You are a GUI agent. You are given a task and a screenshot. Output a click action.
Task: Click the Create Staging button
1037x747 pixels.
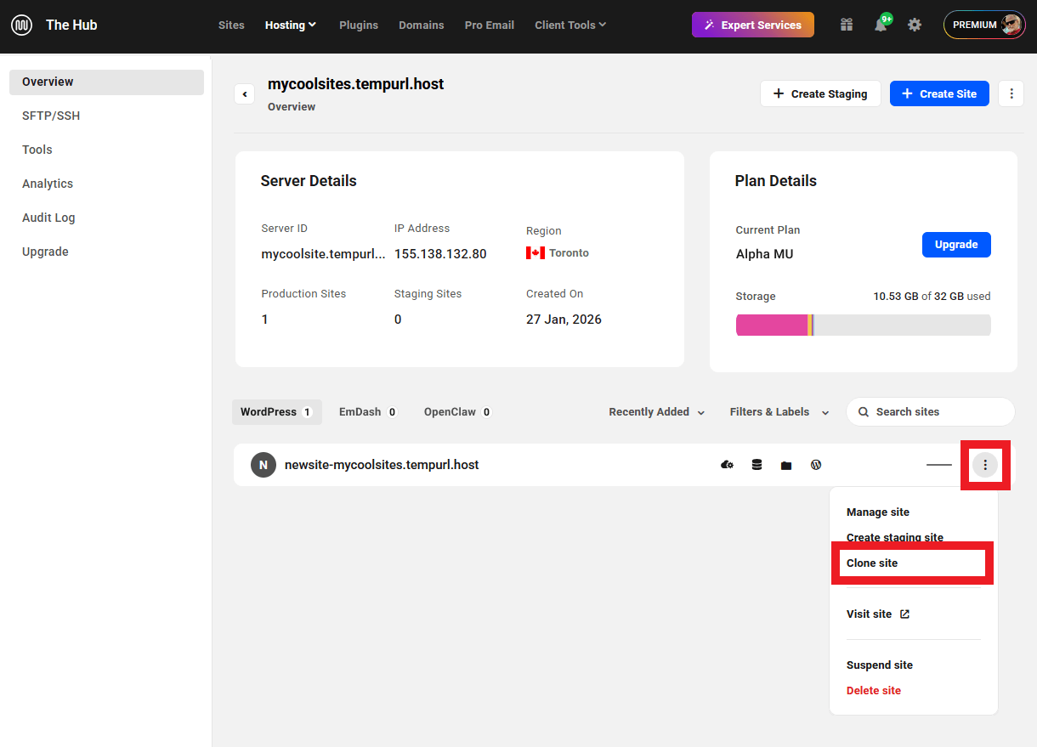tap(820, 93)
